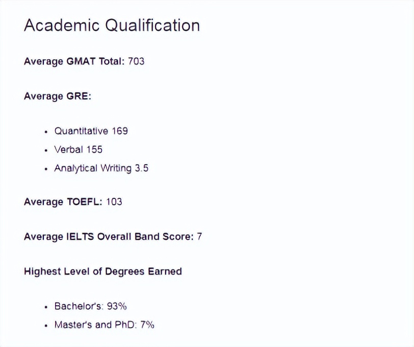
Task: Click the "Average GRE" label
Action: pos(57,96)
